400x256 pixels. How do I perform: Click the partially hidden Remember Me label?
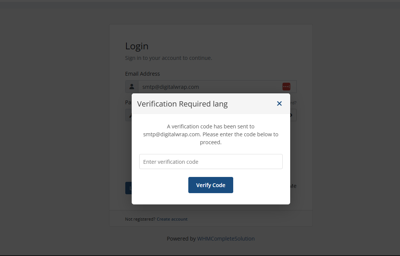(293, 186)
